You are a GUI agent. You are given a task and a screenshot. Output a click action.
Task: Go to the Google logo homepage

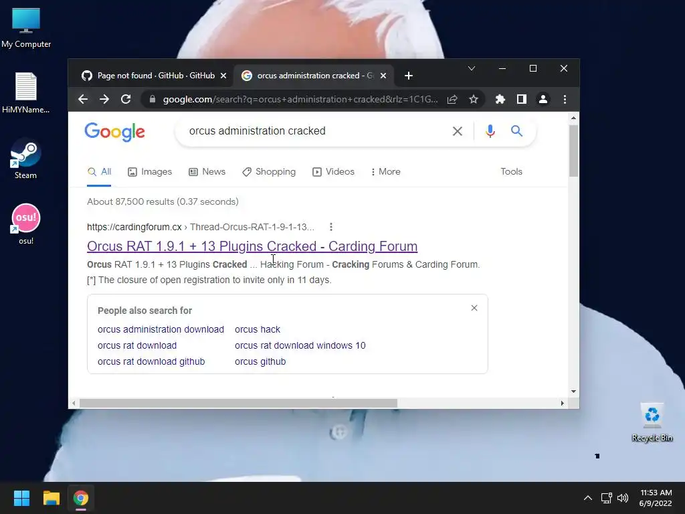pos(114,132)
